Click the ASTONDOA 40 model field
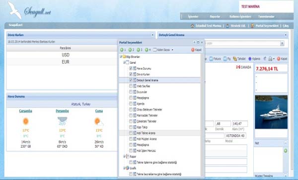This screenshot has height=180, width=298. tap(235, 136)
